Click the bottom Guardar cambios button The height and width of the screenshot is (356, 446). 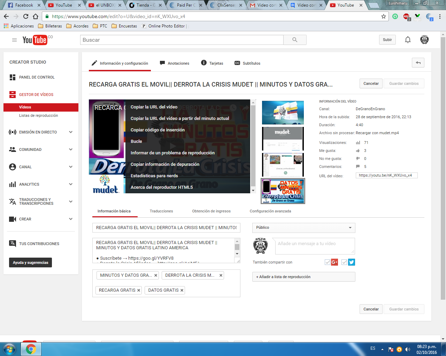(404, 309)
